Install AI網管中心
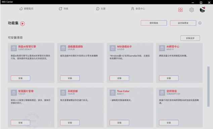 pos(169,78)
